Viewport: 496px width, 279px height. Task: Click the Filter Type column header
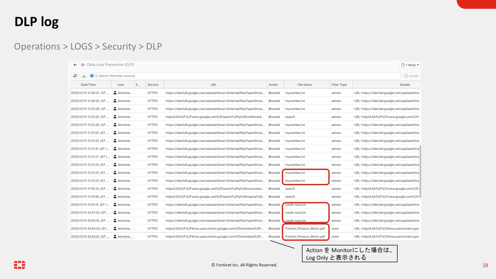click(x=339, y=85)
